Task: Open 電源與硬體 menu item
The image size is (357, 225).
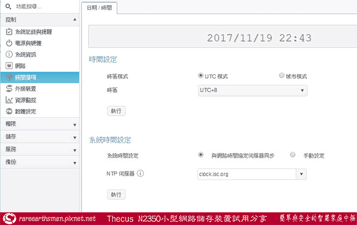Action: [x=40, y=43]
